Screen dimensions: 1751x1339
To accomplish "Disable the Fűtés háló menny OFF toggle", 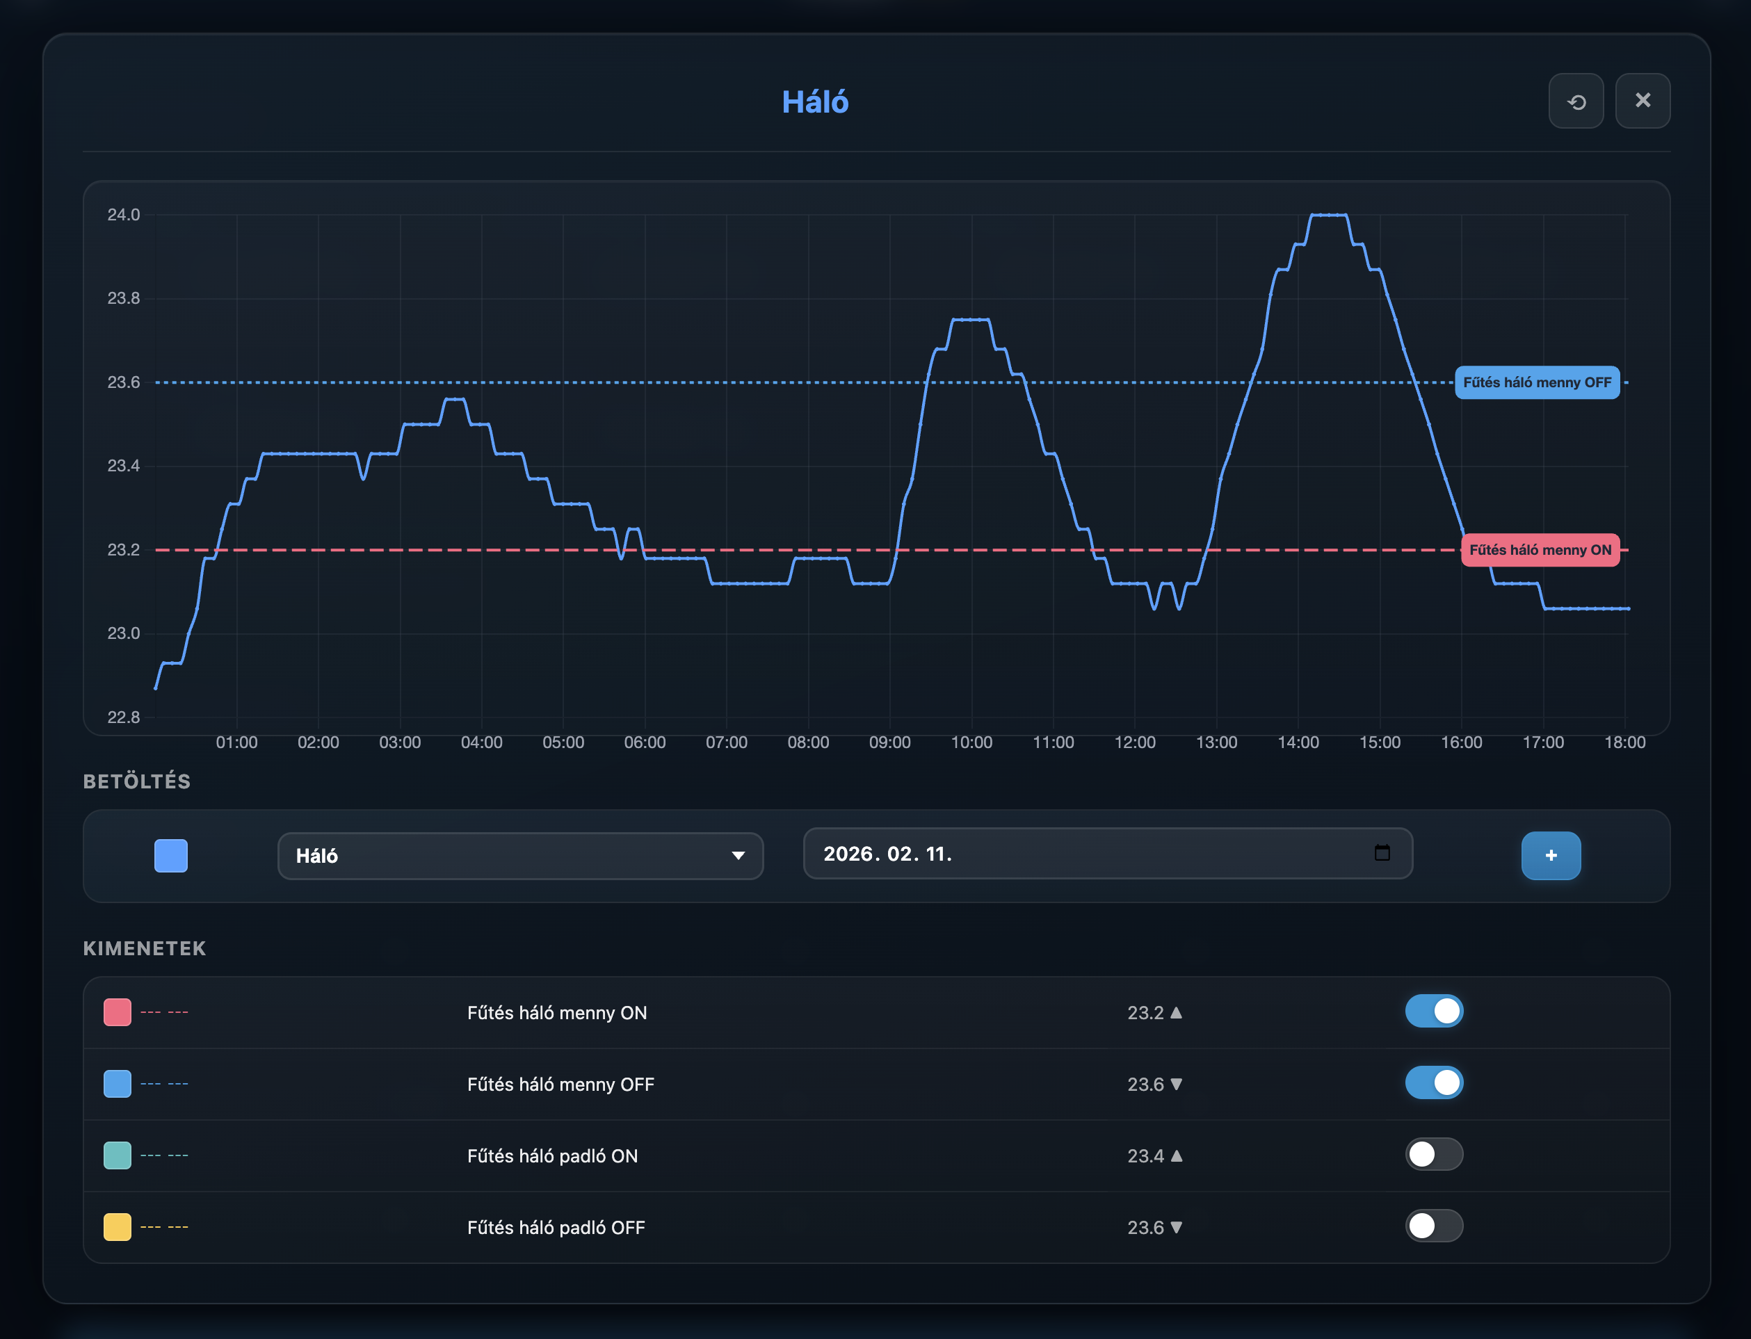I will point(1434,1083).
